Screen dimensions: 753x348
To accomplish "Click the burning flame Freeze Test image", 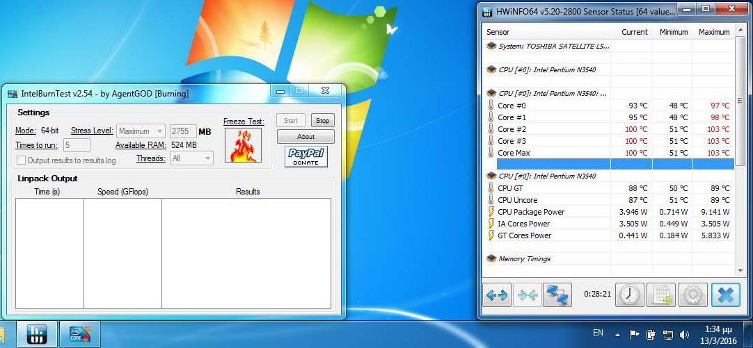I will pos(244,145).
